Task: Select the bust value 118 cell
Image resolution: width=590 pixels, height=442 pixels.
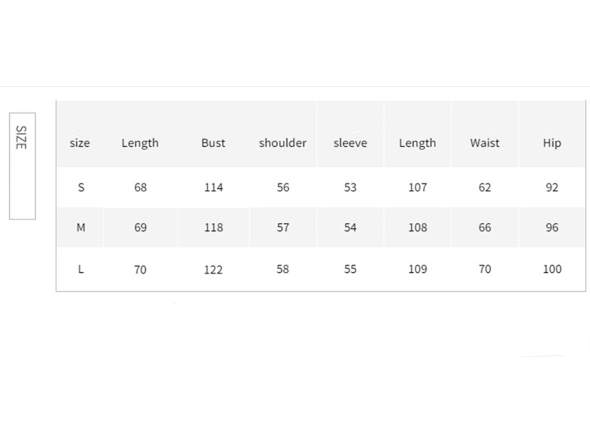Action: (x=213, y=227)
